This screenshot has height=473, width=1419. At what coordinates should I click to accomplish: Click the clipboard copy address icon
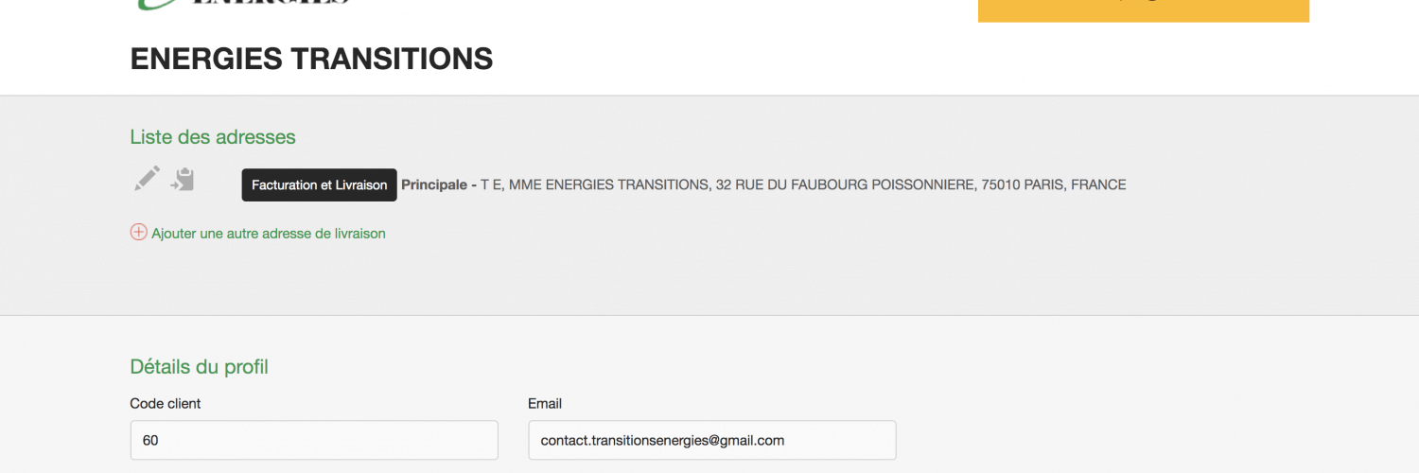[184, 178]
